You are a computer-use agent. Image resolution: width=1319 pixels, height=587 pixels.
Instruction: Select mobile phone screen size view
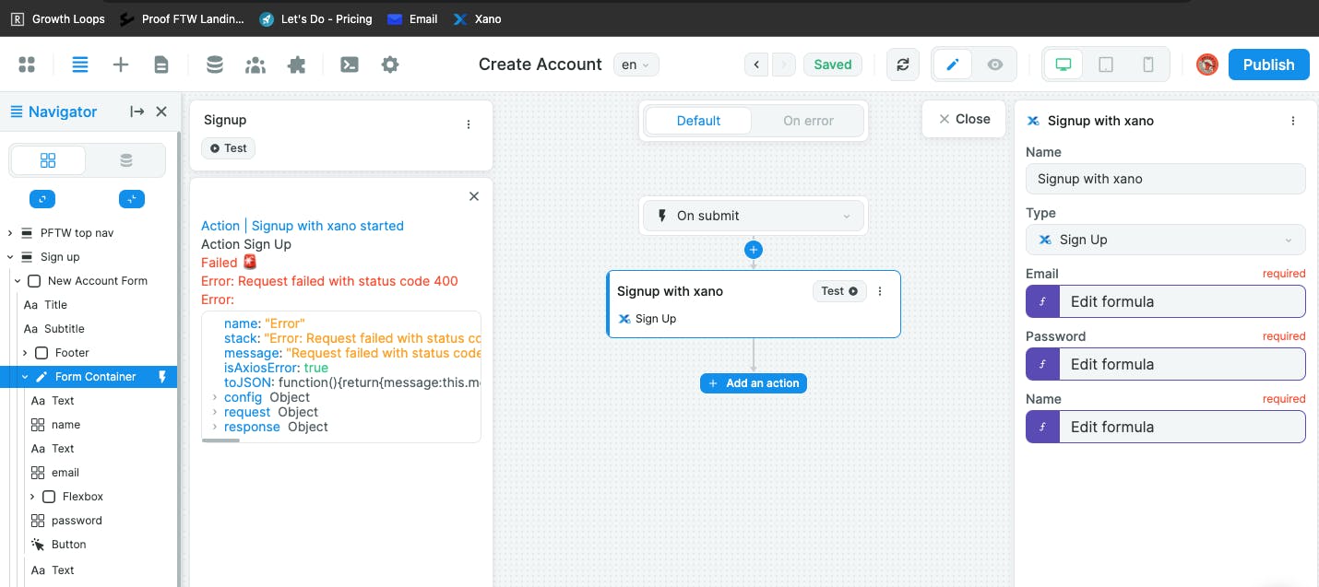[1148, 65]
